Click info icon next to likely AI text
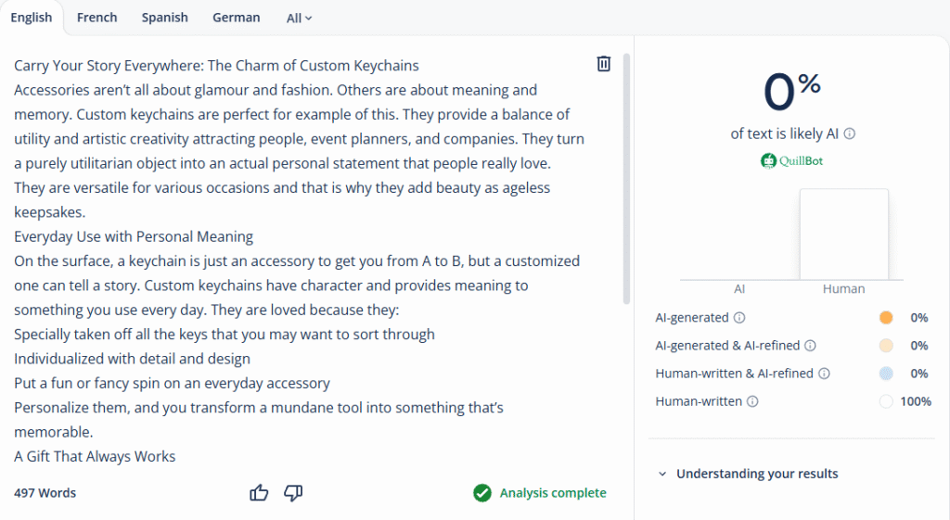Viewport: 950px width, 520px height. pos(850,133)
